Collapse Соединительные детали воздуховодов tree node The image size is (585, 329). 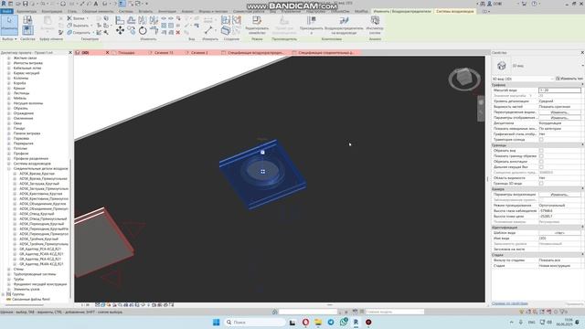tap(9, 168)
